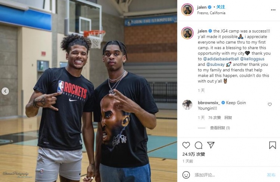Image resolution: width=280 pixels, height=182 pixels.
Task: Open the @kelloggsus mention link
Action: (252, 59)
